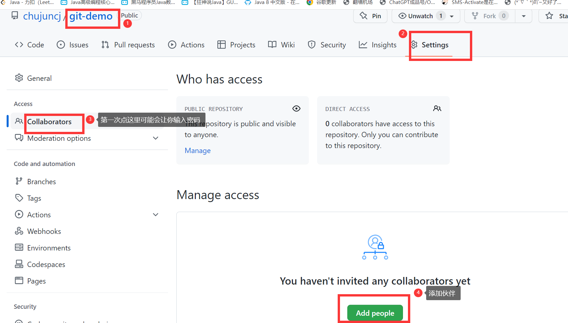Open the git-demo repository link
Image resolution: width=568 pixels, height=323 pixels.
point(91,16)
